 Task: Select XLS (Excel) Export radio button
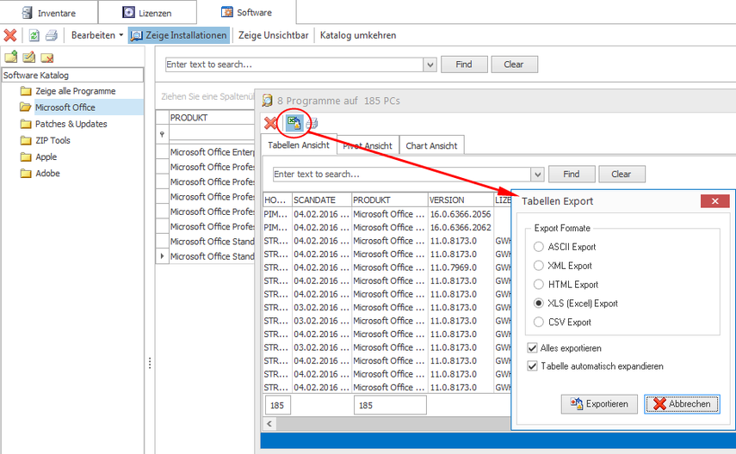point(538,303)
